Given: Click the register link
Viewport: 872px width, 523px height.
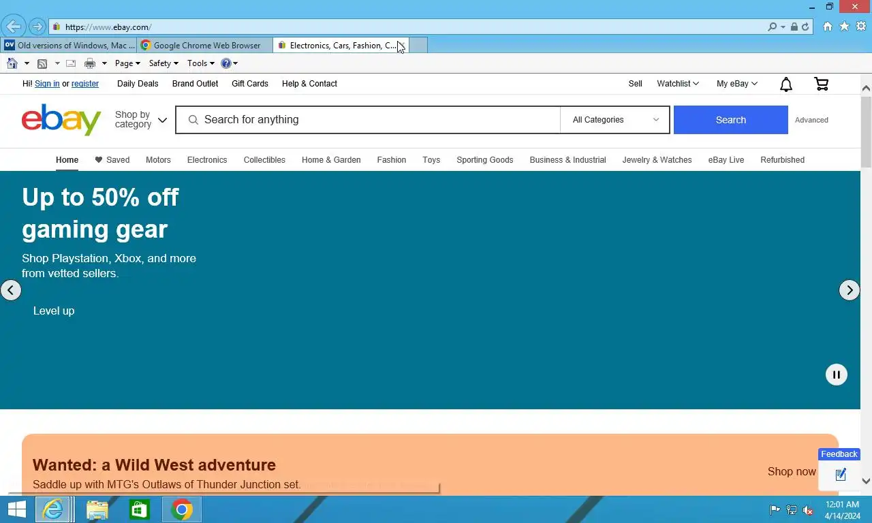Looking at the screenshot, I should pyautogui.click(x=85, y=84).
